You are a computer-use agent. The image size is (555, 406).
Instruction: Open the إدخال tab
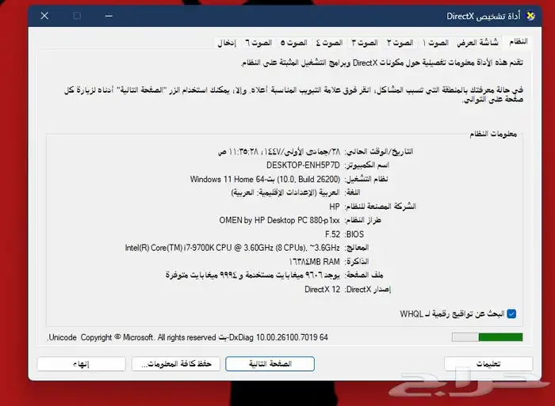pyautogui.click(x=227, y=43)
